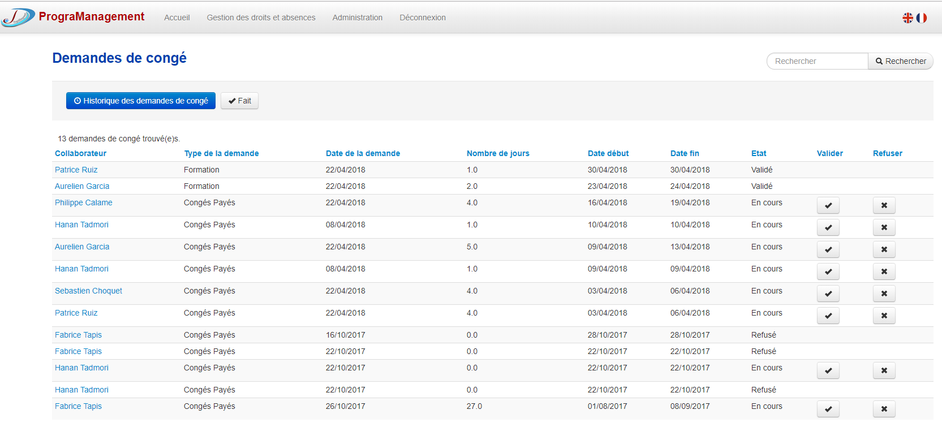The height and width of the screenshot is (427, 942).
Task: Open Aurelien Garcia's Congés Payés row link
Action: (82, 247)
